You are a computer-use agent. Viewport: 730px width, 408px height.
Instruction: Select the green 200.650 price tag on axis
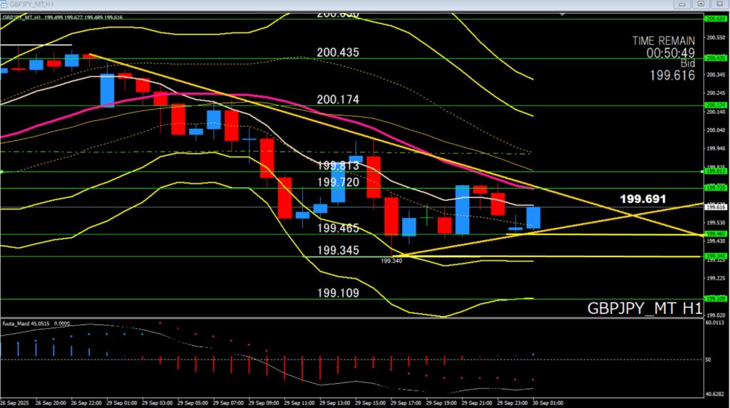point(714,19)
